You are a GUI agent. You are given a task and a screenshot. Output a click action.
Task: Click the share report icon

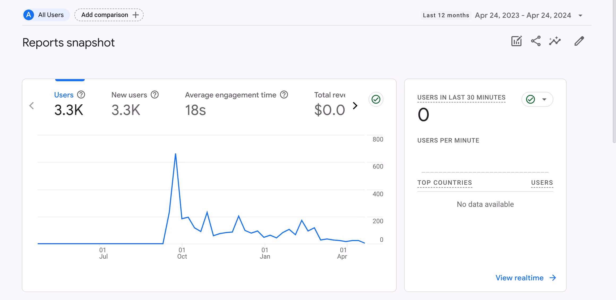[x=536, y=41]
